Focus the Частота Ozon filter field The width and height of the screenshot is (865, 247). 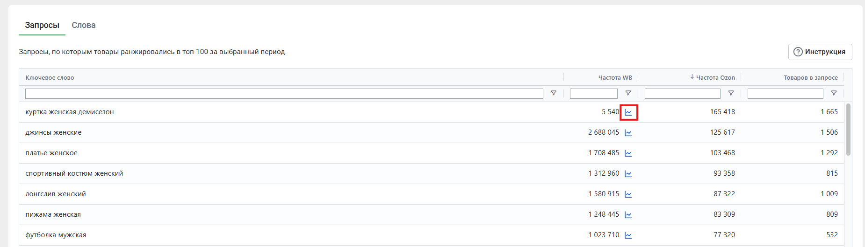click(683, 94)
